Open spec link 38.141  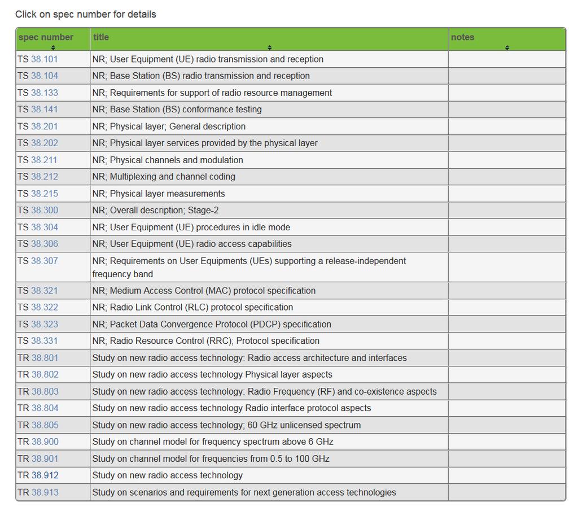coord(44,109)
